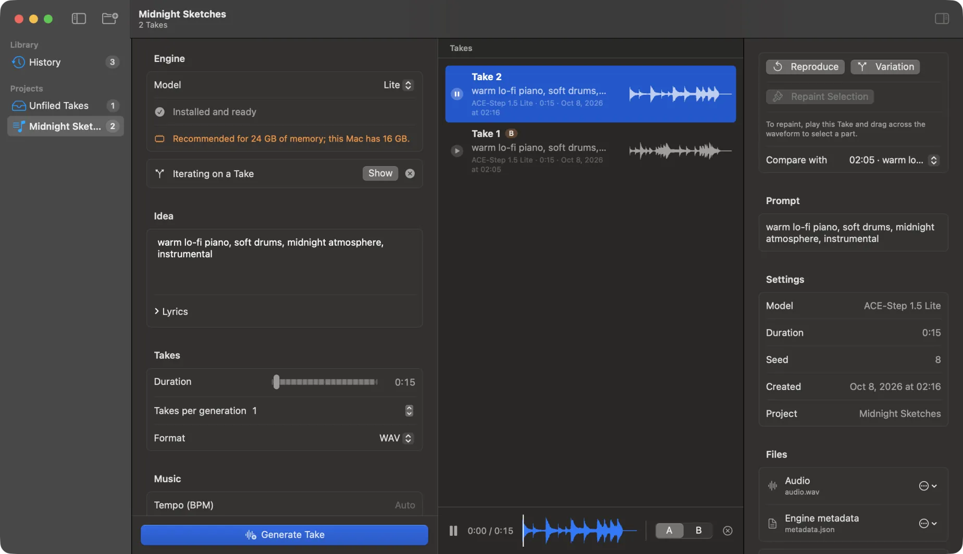Click the Reproduce button
Image resolution: width=963 pixels, height=554 pixels.
(x=805, y=67)
